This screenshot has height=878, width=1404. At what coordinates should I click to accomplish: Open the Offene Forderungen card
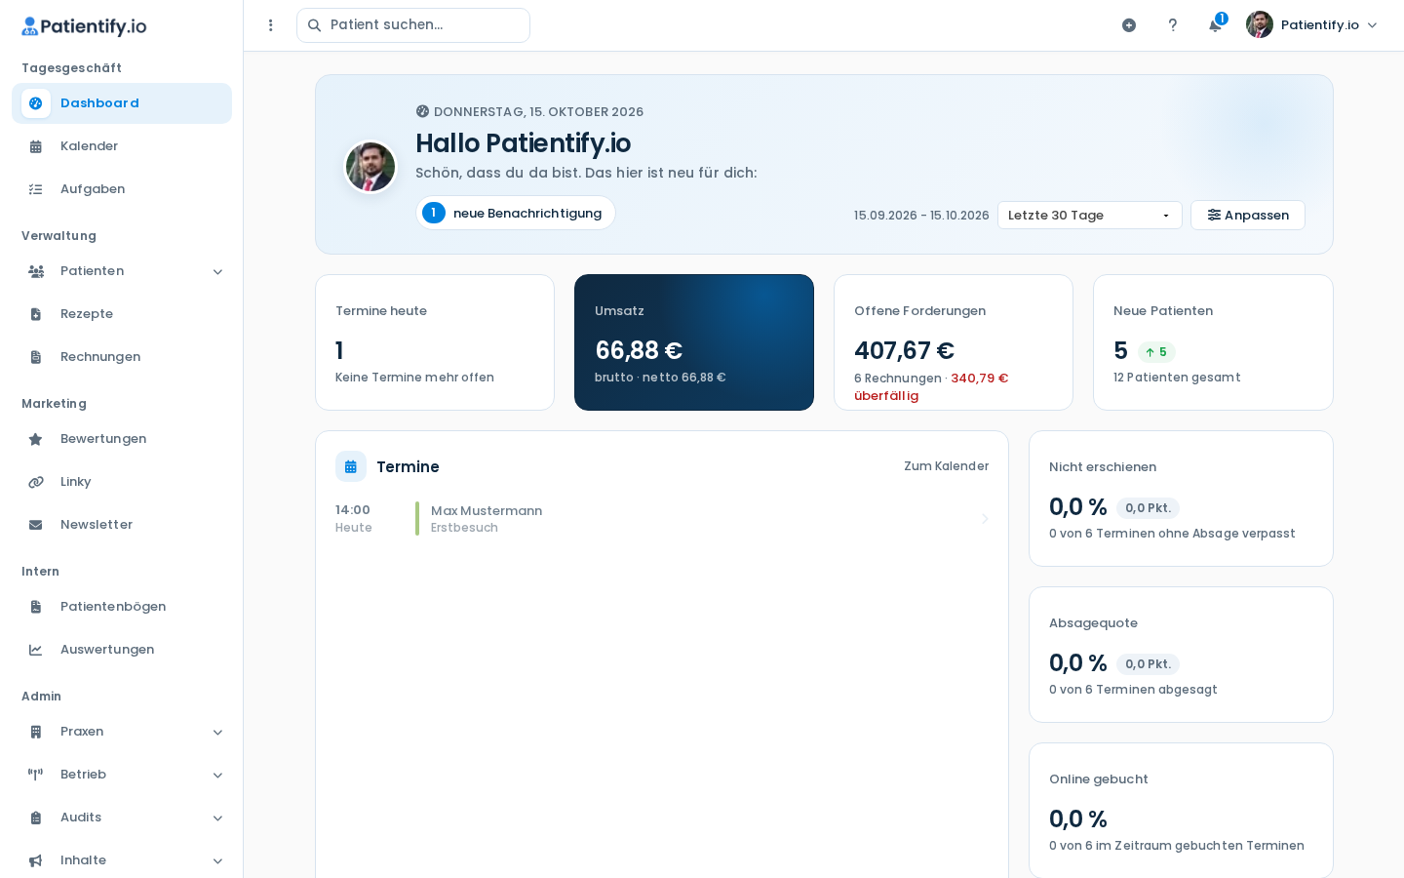tap(954, 342)
